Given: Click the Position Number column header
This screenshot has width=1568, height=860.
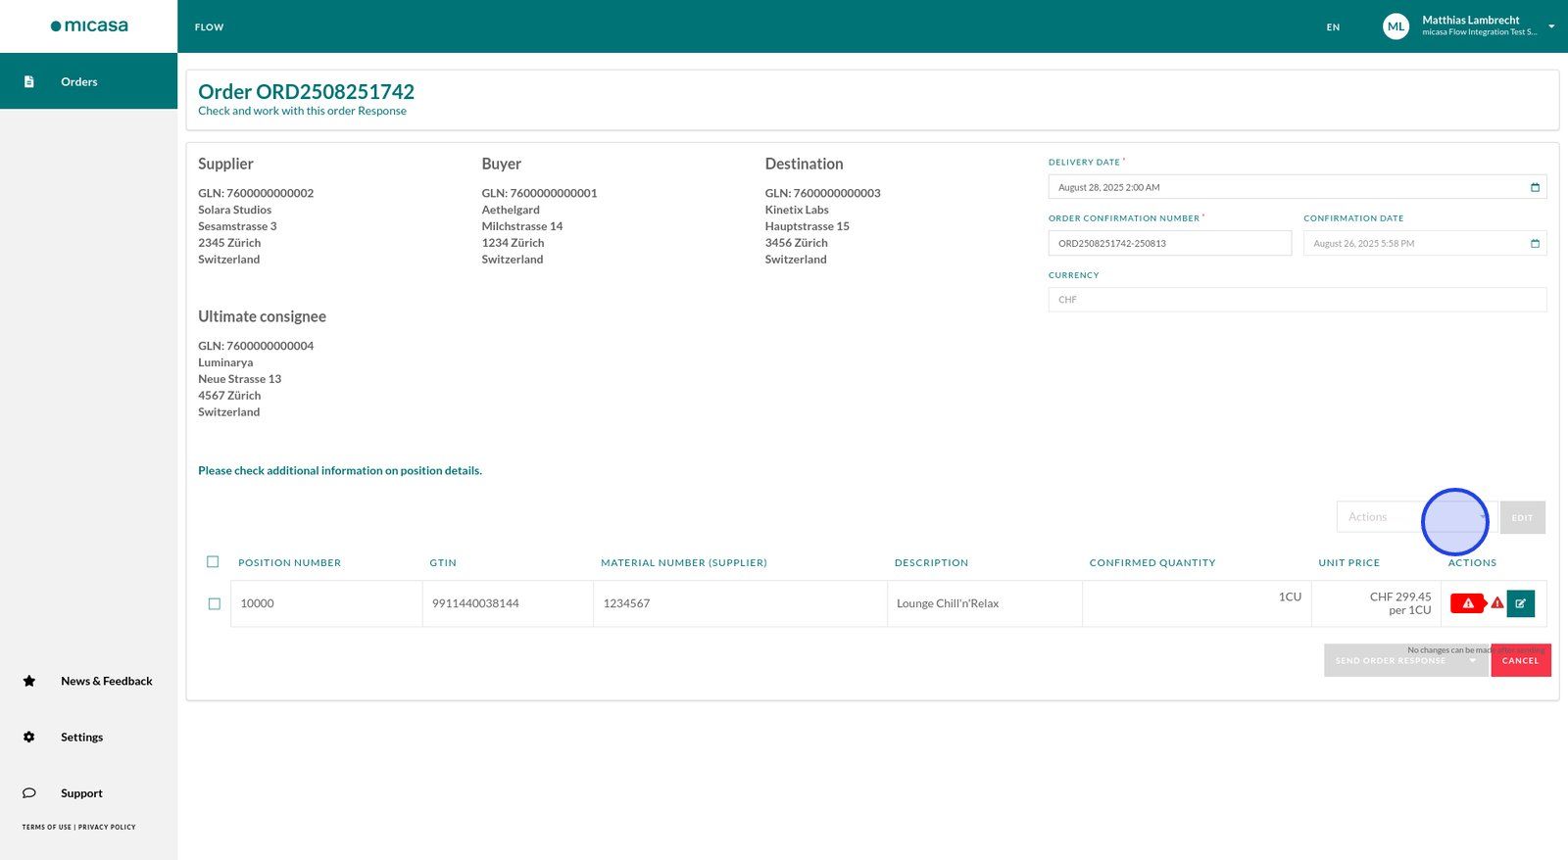Looking at the screenshot, I should pos(289,563).
